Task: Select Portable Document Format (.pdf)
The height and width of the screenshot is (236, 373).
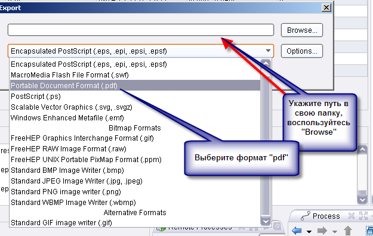Action: point(135,86)
